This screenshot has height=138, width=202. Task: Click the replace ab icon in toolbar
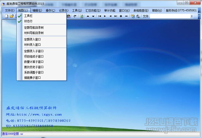click(138, 16)
